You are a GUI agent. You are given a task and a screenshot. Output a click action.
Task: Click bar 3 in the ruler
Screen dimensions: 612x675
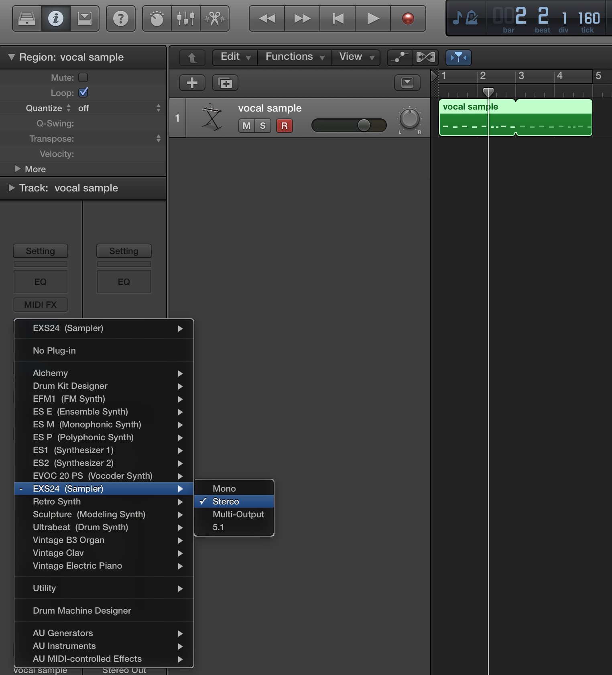pos(521,75)
